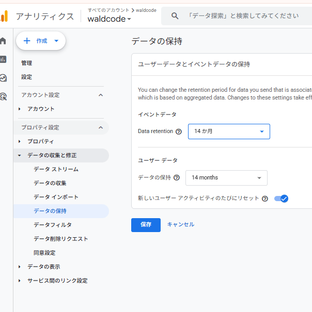
Task: Click the 保存 button
Action: [x=146, y=225]
